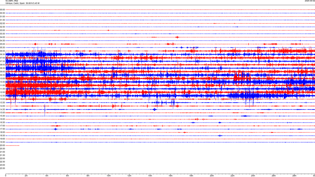Click the 20m tick label on the time axis
The width and height of the screenshot is (315, 177).
pos(212,176)
